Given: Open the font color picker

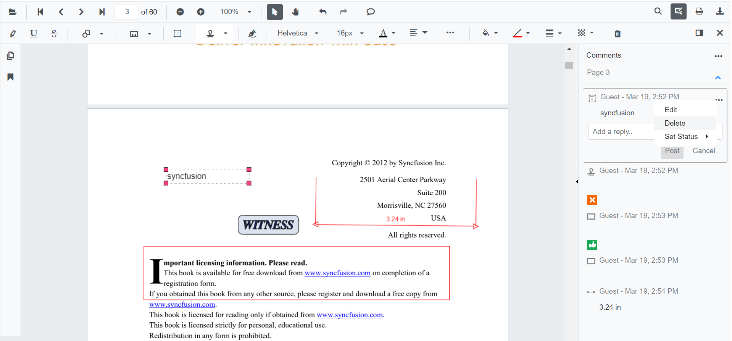Looking at the screenshot, I should [x=387, y=33].
